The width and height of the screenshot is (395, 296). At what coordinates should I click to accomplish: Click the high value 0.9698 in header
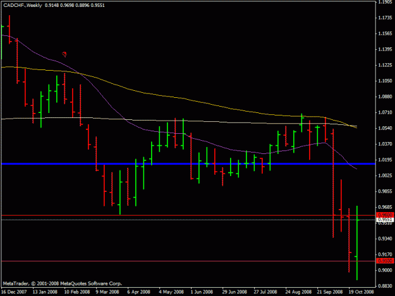(67, 5)
